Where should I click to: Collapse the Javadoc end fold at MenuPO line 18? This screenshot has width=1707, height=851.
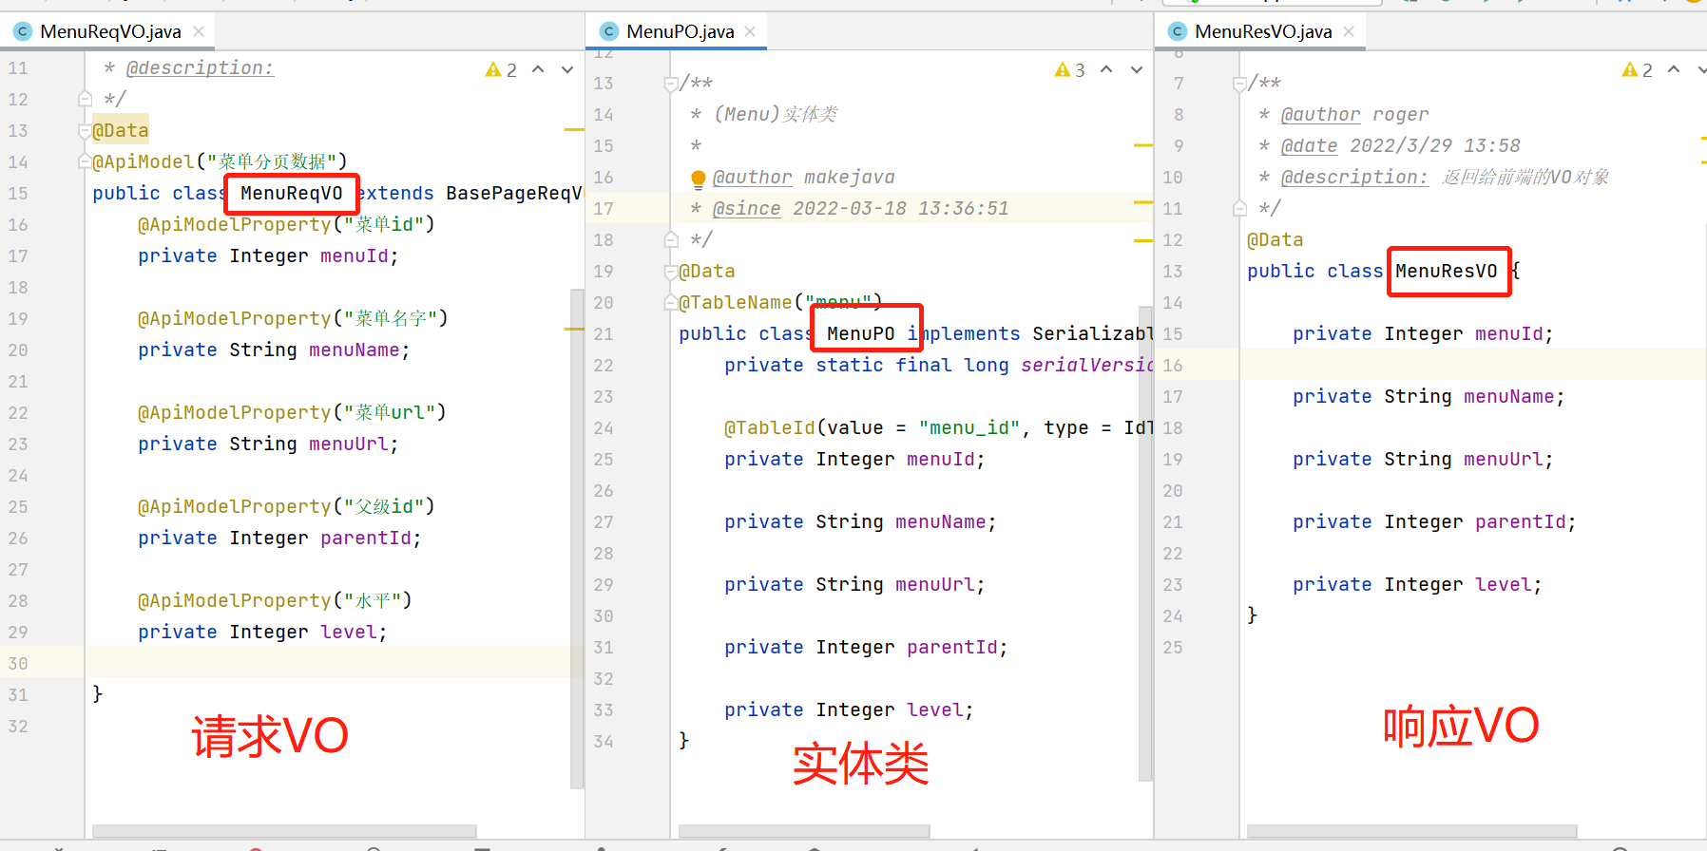pyautogui.click(x=671, y=239)
